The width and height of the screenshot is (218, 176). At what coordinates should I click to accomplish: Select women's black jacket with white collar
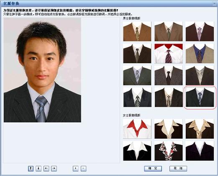click(137, 151)
